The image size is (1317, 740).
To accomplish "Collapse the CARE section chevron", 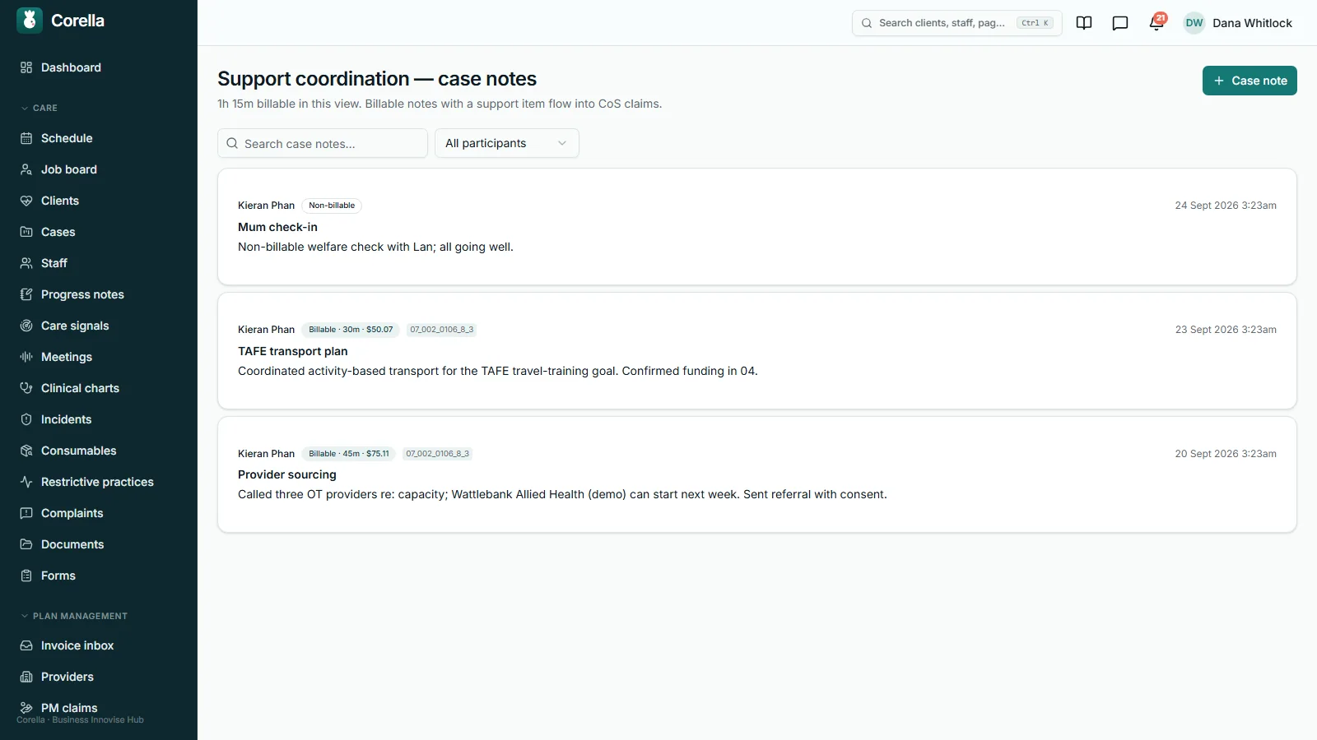I will click(25, 108).
